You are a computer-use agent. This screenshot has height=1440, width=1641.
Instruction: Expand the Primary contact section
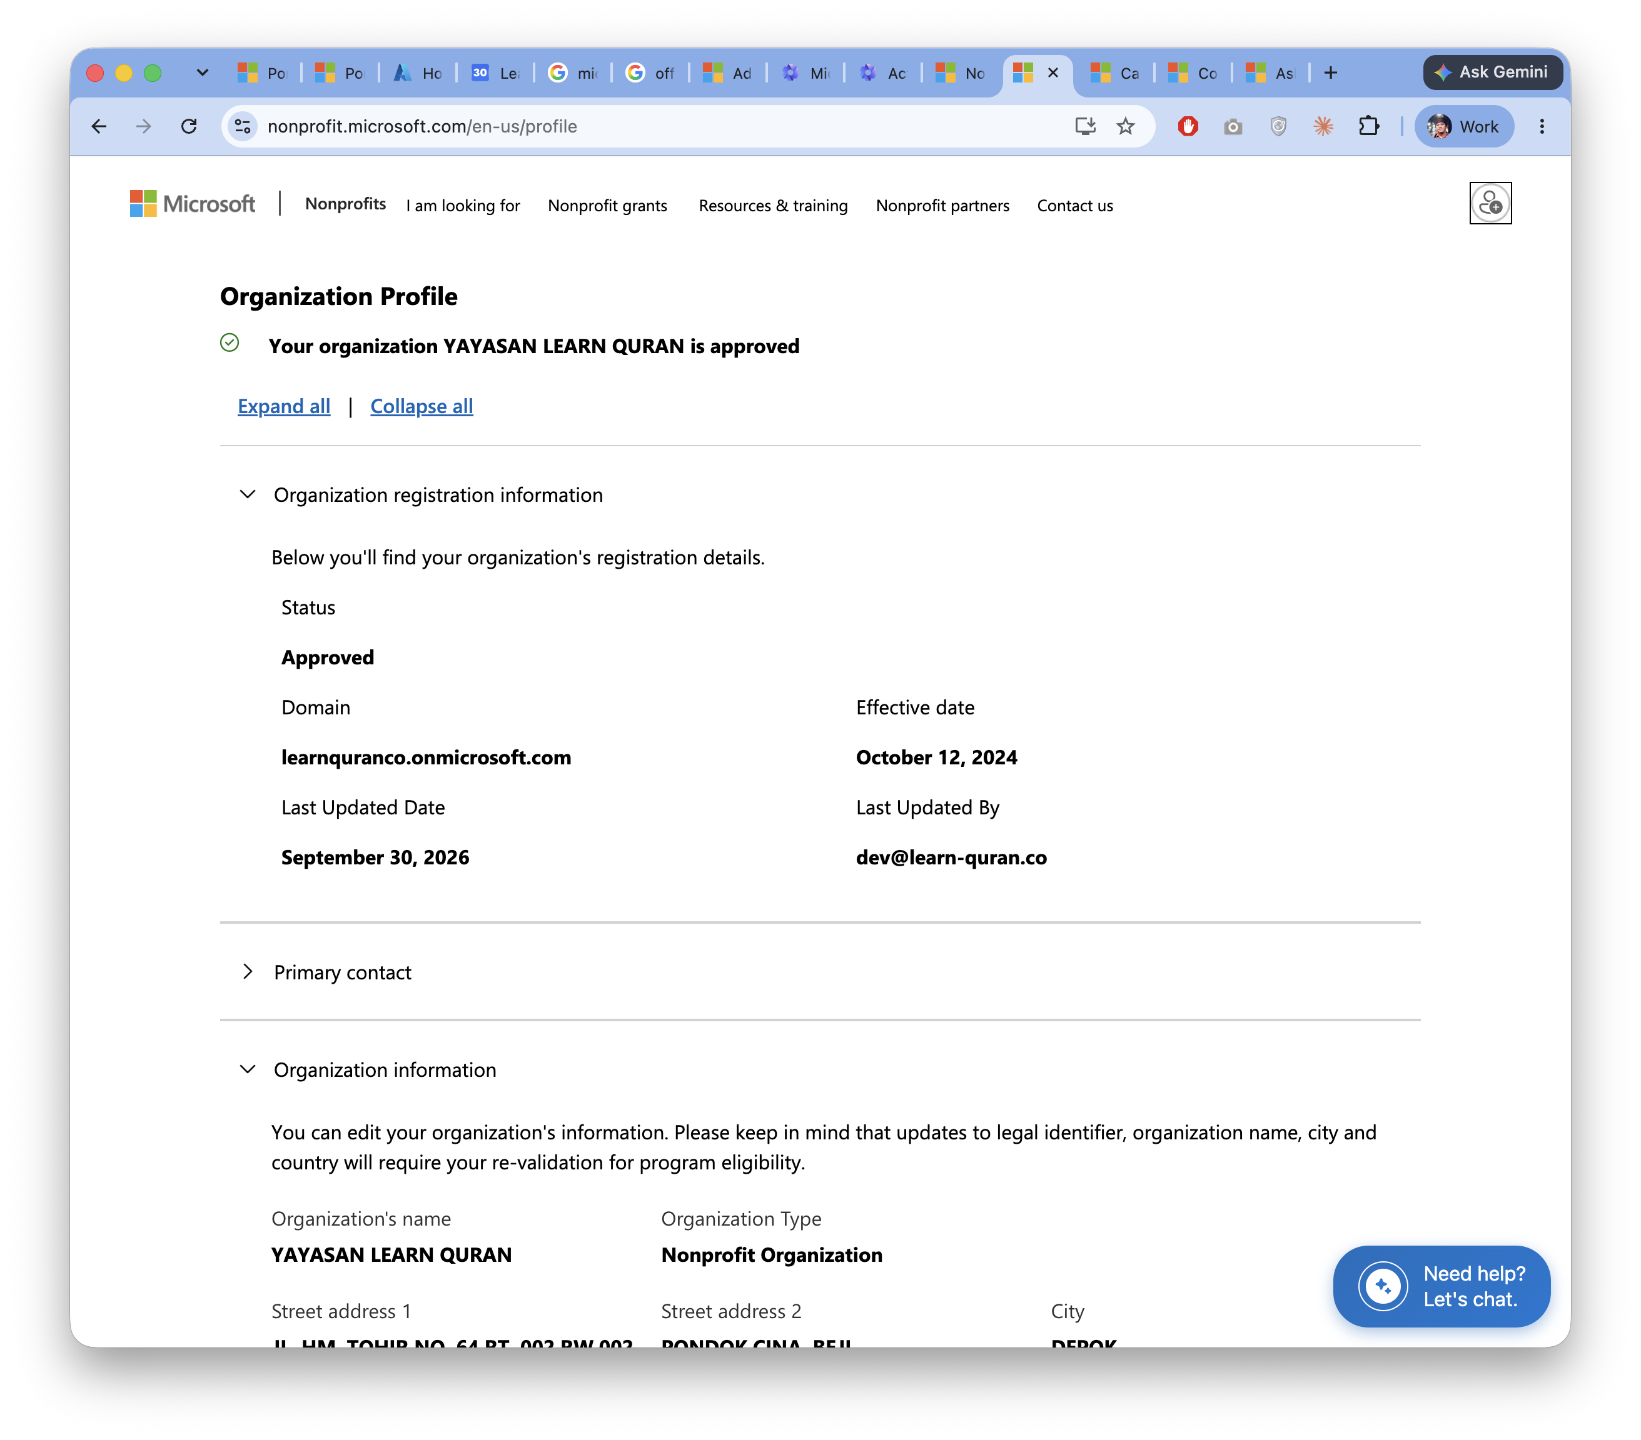[x=247, y=972]
